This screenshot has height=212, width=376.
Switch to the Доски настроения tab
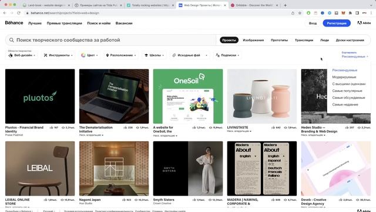click(350, 40)
